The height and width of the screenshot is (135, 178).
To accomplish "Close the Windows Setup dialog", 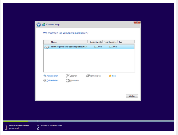I will [137, 22].
